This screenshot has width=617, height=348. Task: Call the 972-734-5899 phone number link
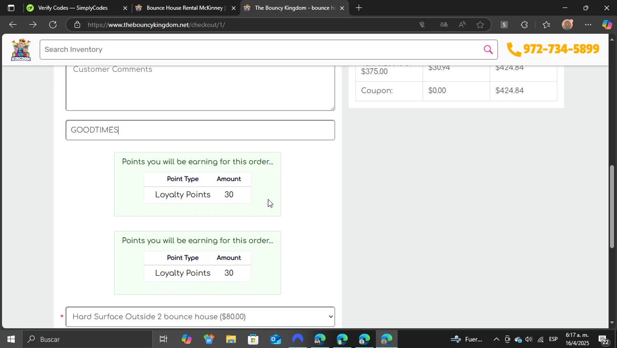pos(553,49)
